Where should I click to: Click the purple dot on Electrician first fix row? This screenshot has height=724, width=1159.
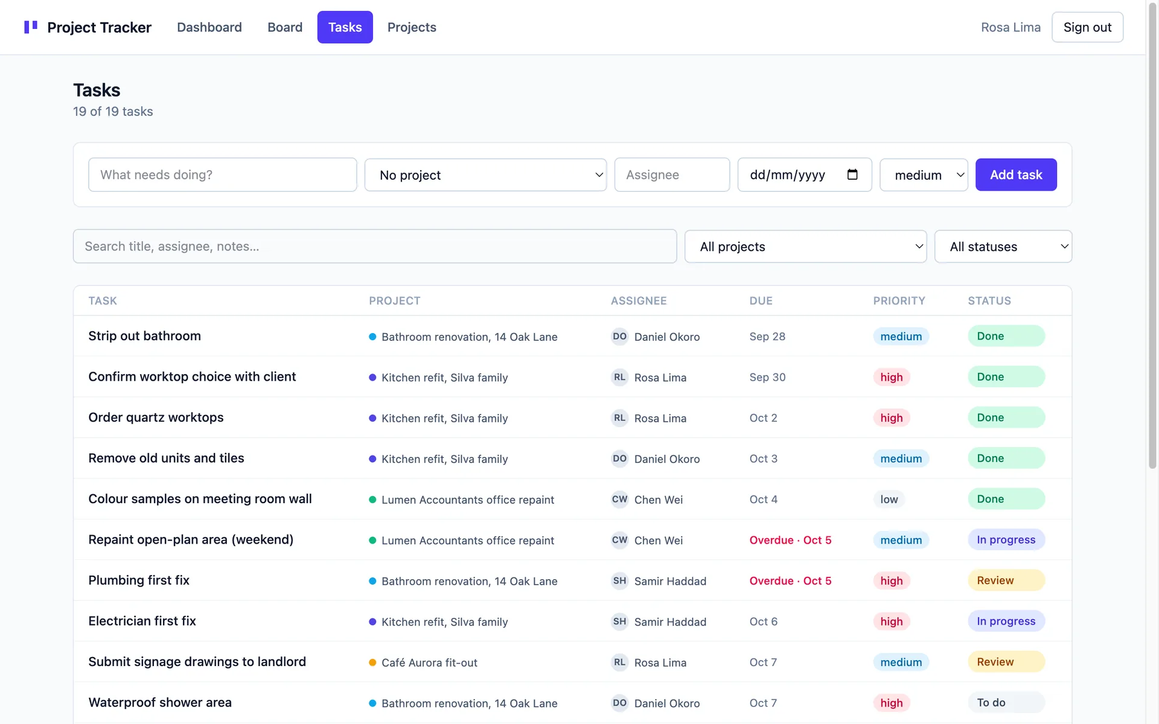[x=372, y=622]
